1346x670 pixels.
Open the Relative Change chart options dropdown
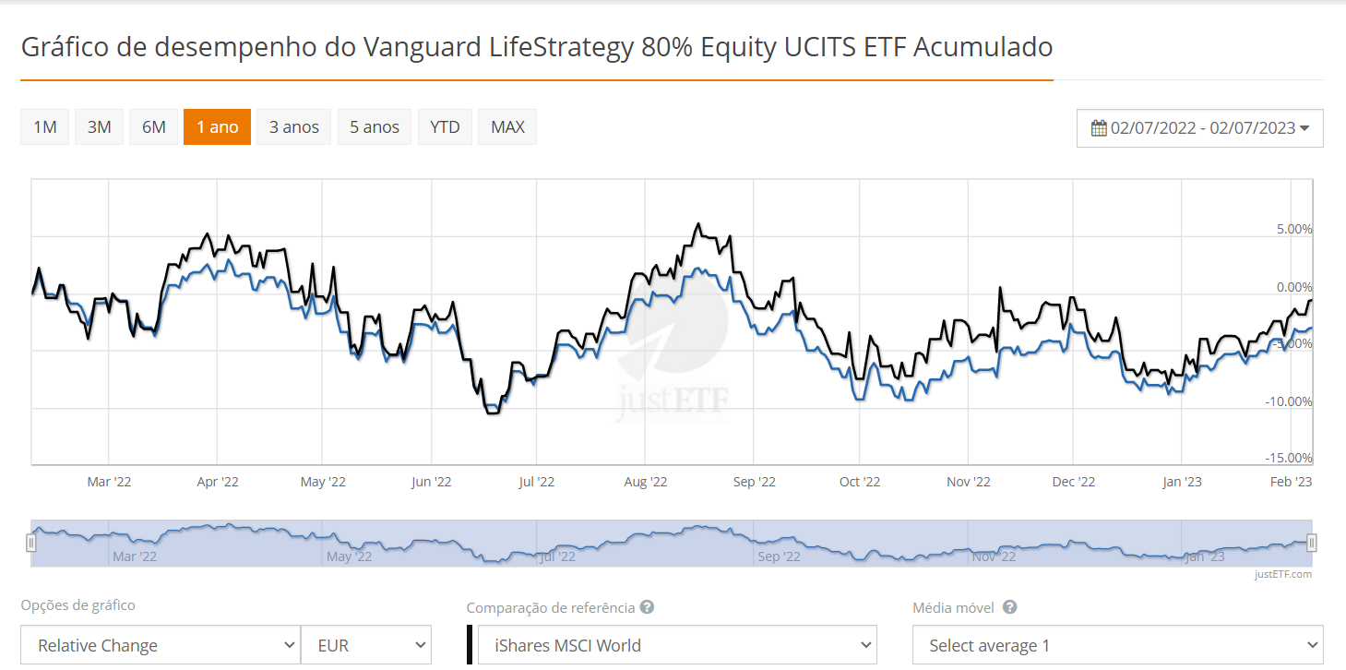(x=161, y=645)
